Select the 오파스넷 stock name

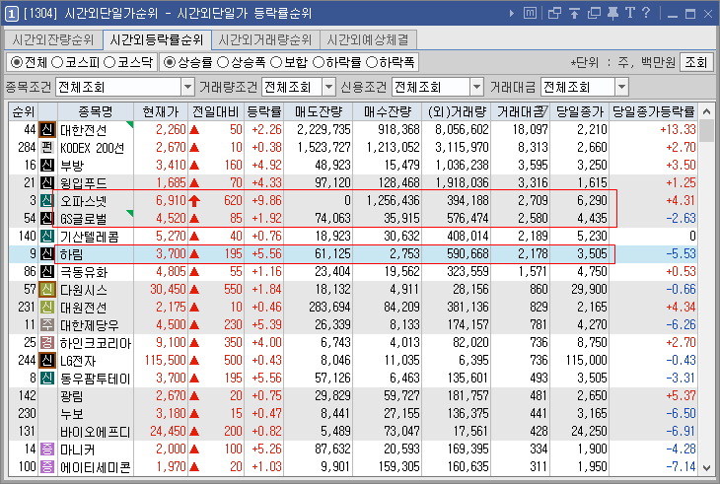[x=84, y=201]
